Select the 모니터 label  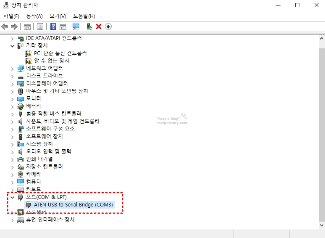point(33,98)
